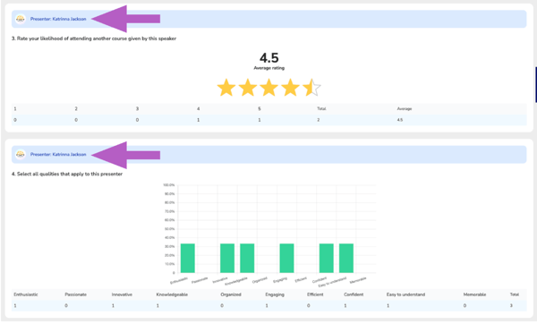The height and width of the screenshot is (324, 537).
Task: Click the presenter avatar icon above question 4
Action: [x=21, y=155]
